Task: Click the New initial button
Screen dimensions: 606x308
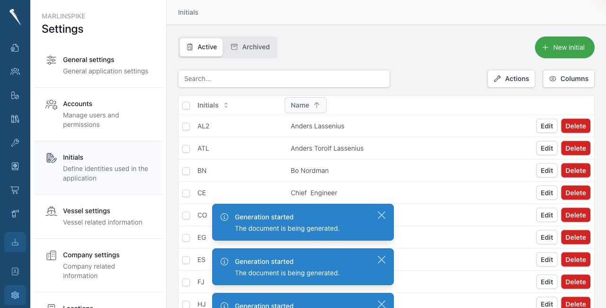Action: (565, 47)
